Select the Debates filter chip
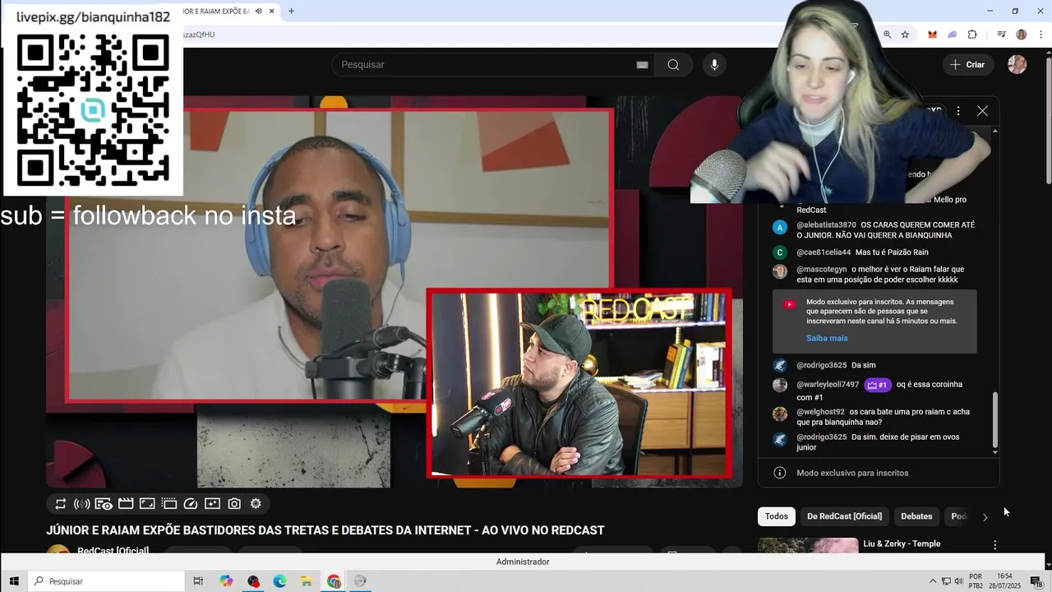1052x592 pixels. [x=916, y=516]
